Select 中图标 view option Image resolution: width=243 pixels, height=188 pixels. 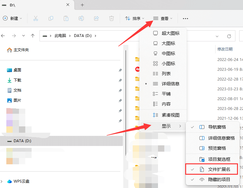[163, 53]
